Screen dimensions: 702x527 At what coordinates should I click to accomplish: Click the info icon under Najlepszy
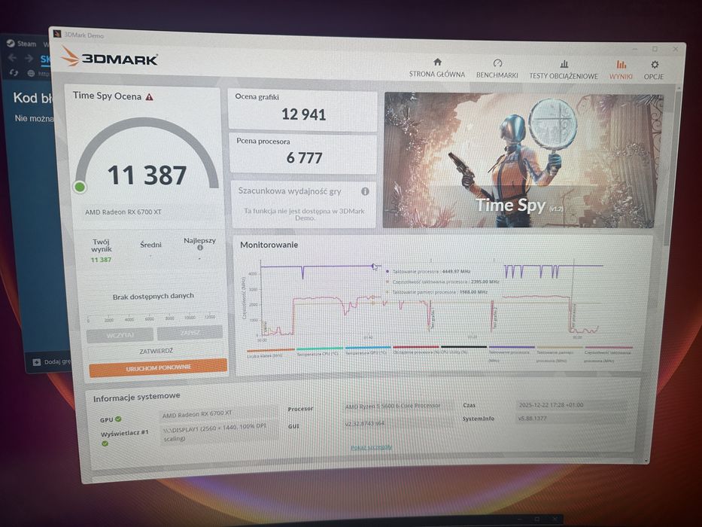coord(200,248)
